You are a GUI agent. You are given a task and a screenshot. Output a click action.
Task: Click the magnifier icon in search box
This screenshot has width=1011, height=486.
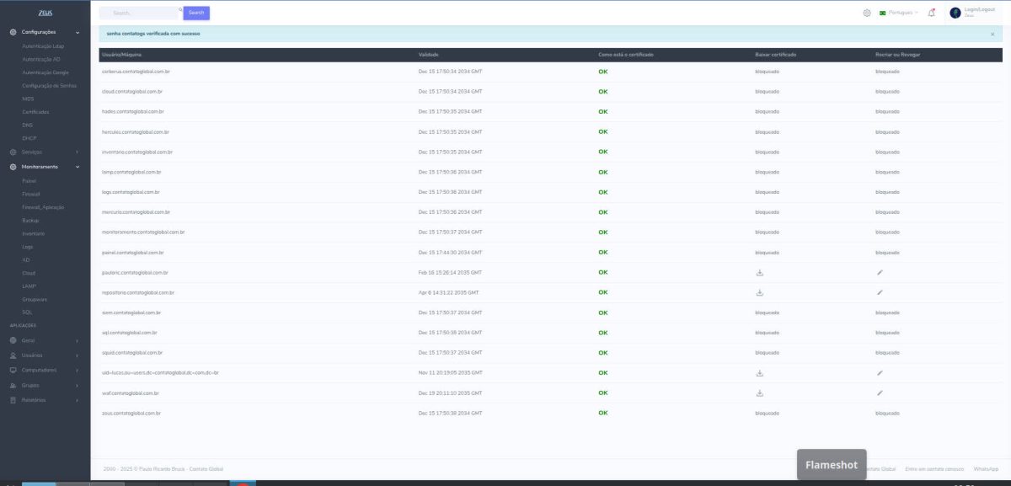coord(179,11)
